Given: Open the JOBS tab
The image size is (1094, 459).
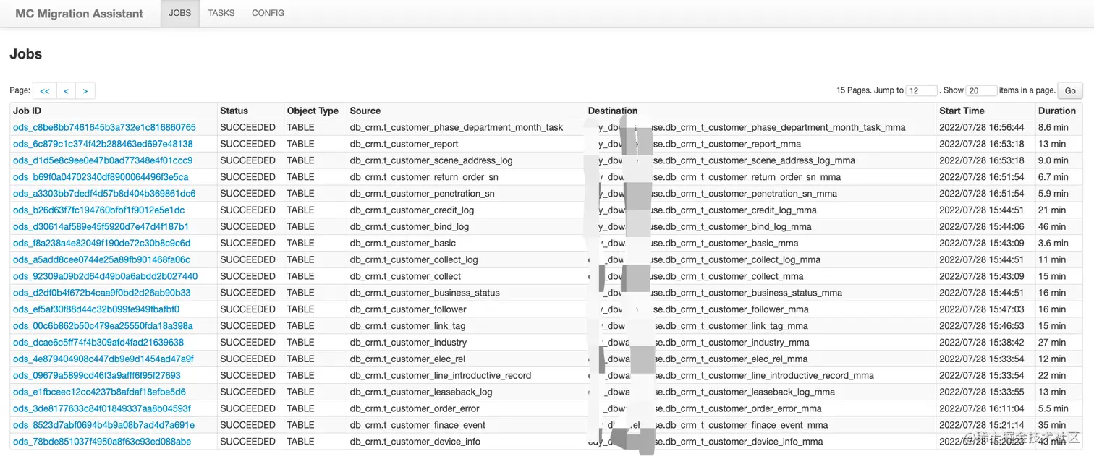Looking at the screenshot, I should click(179, 13).
